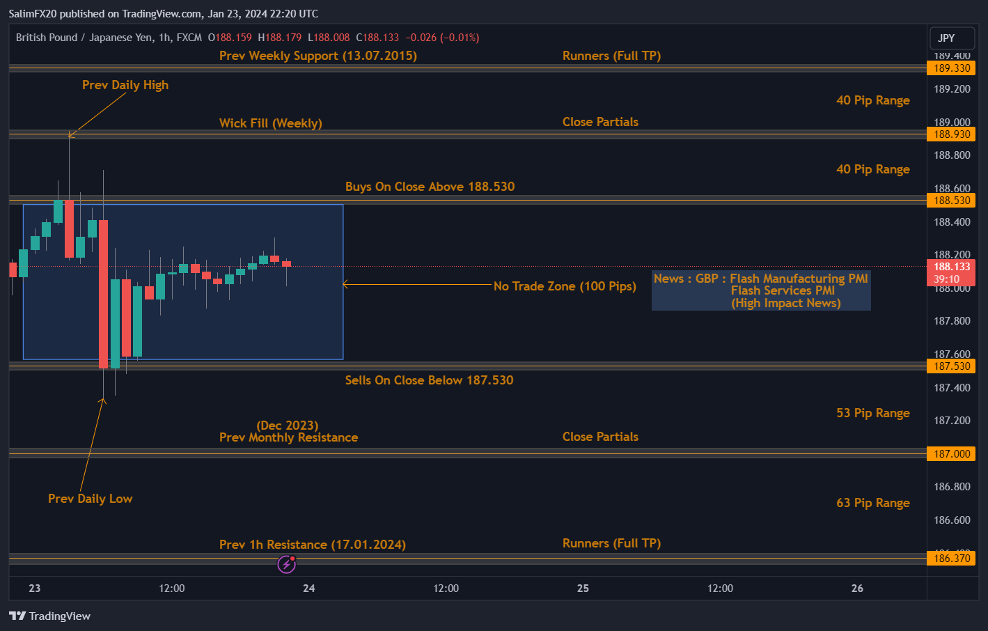Click the Prev Monthly Resistance label

click(288, 437)
